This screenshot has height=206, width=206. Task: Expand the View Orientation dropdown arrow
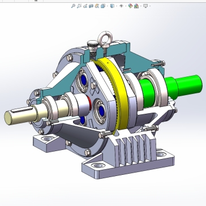108,6
